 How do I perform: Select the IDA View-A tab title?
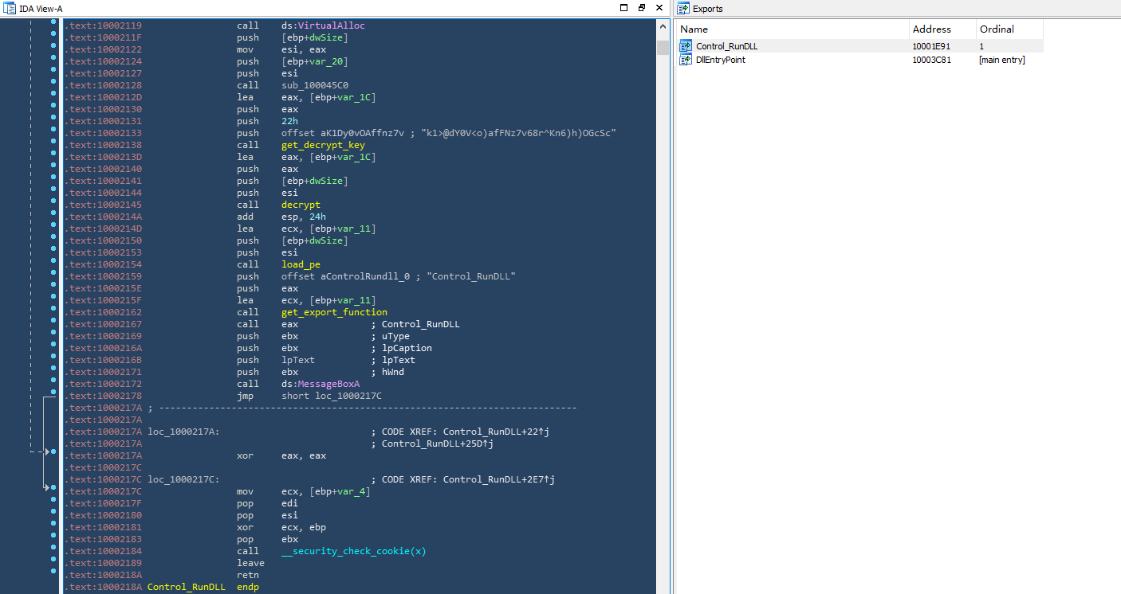[41, 9]
